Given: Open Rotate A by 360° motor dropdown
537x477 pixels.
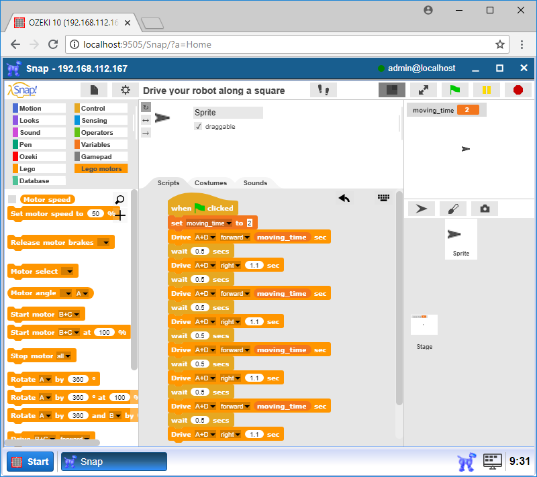Looking at the screenshot, I should pyautogui.click(x=45, y=379).
